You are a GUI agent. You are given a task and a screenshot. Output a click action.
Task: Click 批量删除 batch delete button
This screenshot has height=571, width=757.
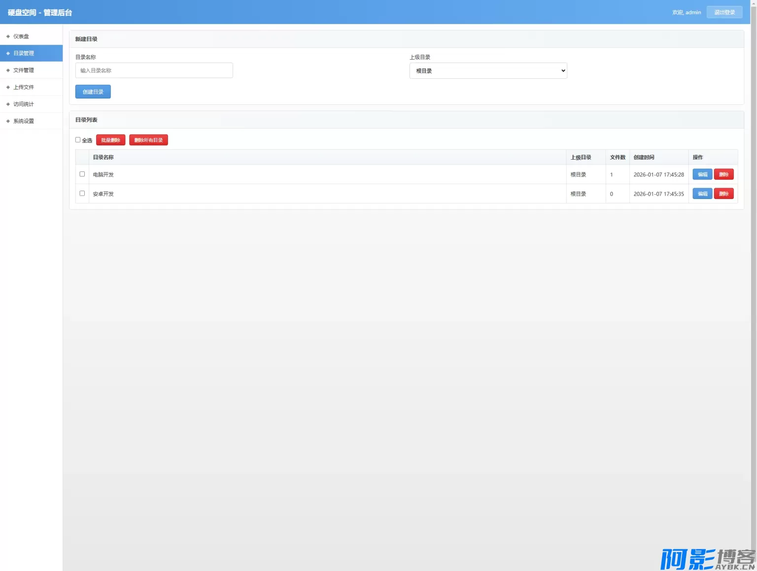[x=110, y=140]
